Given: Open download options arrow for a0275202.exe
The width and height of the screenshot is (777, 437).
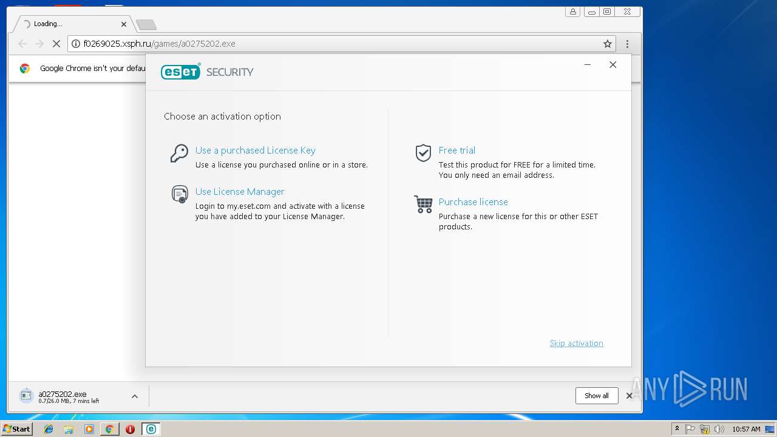Looking at the screenshot, I should point(135,396).
